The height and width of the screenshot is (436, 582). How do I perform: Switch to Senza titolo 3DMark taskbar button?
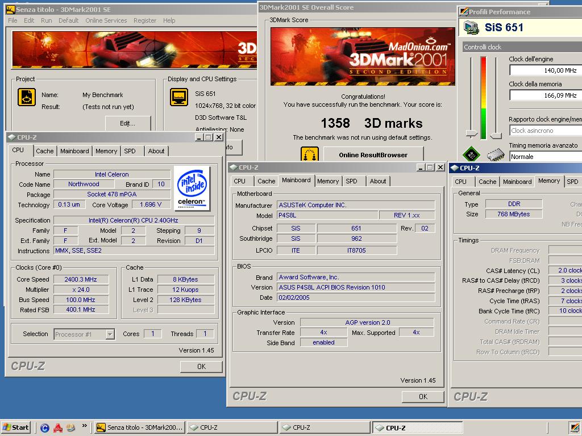click(139, 427)
